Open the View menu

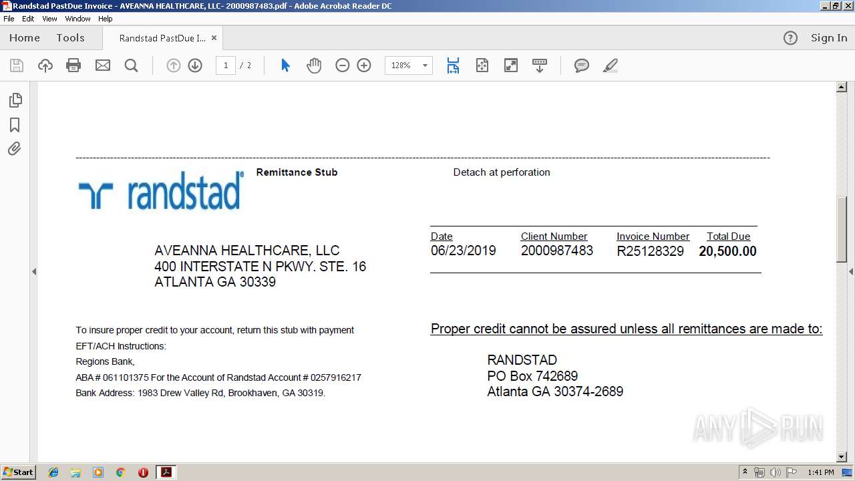click(x=49, y=19)
